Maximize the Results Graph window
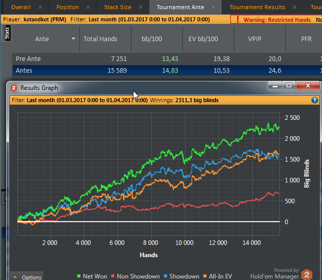Image resolution: width=322 pixels, height=280 pixels. tap(289, 87)
